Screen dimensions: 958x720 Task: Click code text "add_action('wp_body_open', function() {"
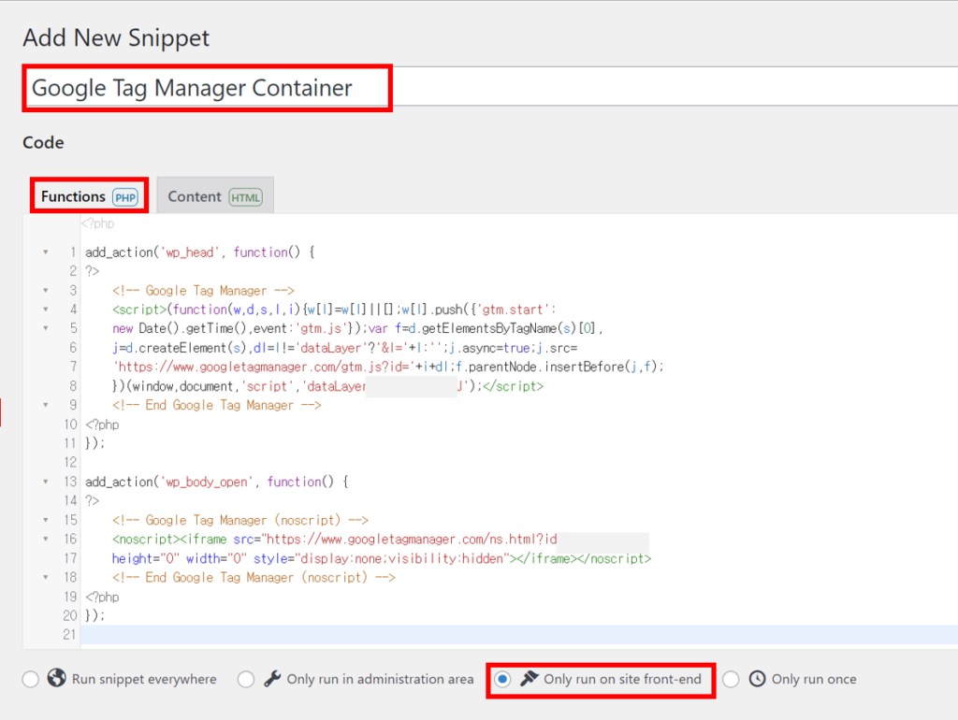pyautogui.click(x=217, y=482)
